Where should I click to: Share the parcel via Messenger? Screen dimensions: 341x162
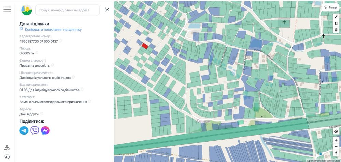coord(45,130)
